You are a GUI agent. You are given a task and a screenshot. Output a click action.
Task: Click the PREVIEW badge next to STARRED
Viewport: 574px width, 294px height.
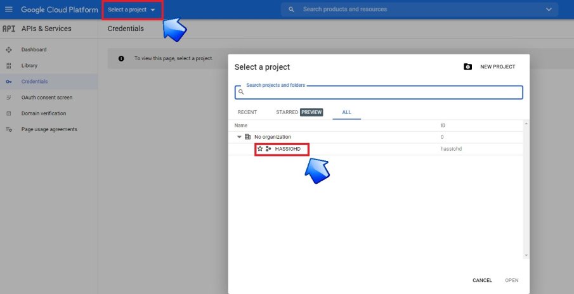pyautogui.click(x=311, y=112)
